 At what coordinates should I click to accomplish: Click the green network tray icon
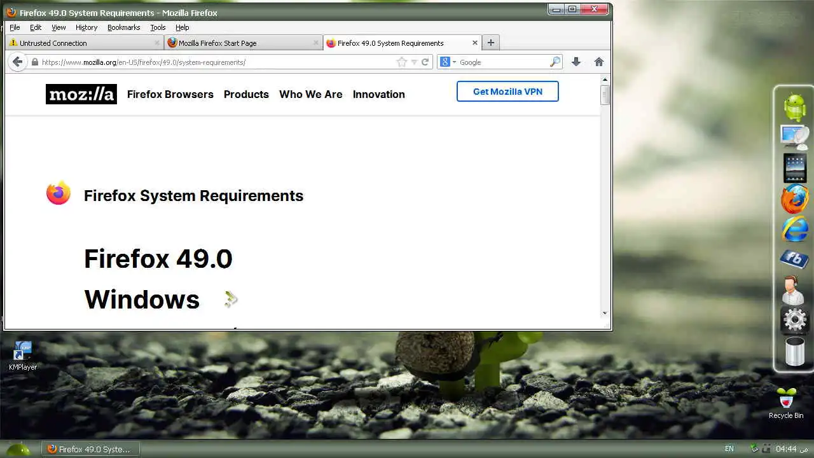(754, 449)
